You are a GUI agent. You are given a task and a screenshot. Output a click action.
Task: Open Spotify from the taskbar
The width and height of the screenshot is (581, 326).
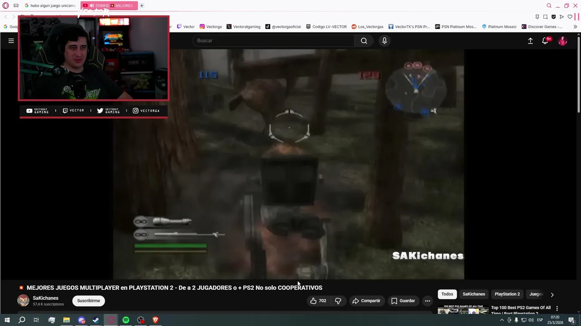[126, 320]
